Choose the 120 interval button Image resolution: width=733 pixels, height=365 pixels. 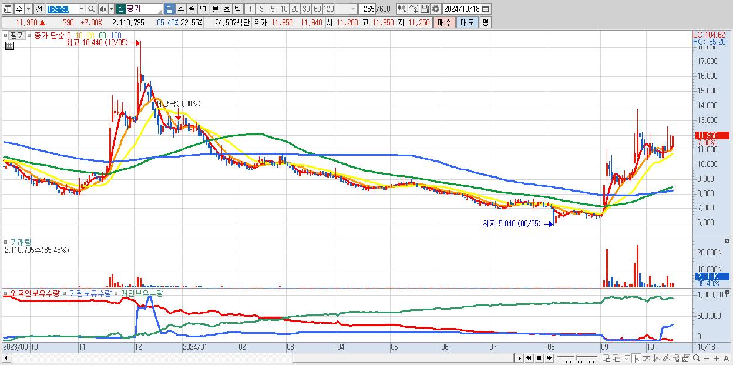pos(328,9)
